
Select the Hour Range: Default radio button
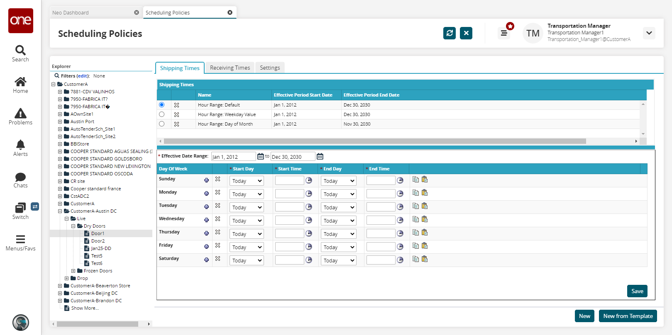162,105
